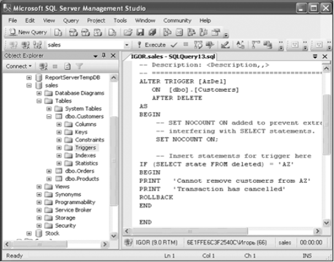Click the Database Engine Query icon

pyautogui.click(x=58, y=32)
